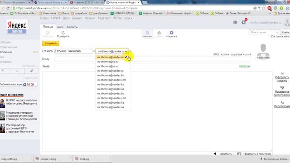Viewport: 290px width, 163px height.
Task: Click the sender avatar placeholder above изменить
Action: [263, 49]
